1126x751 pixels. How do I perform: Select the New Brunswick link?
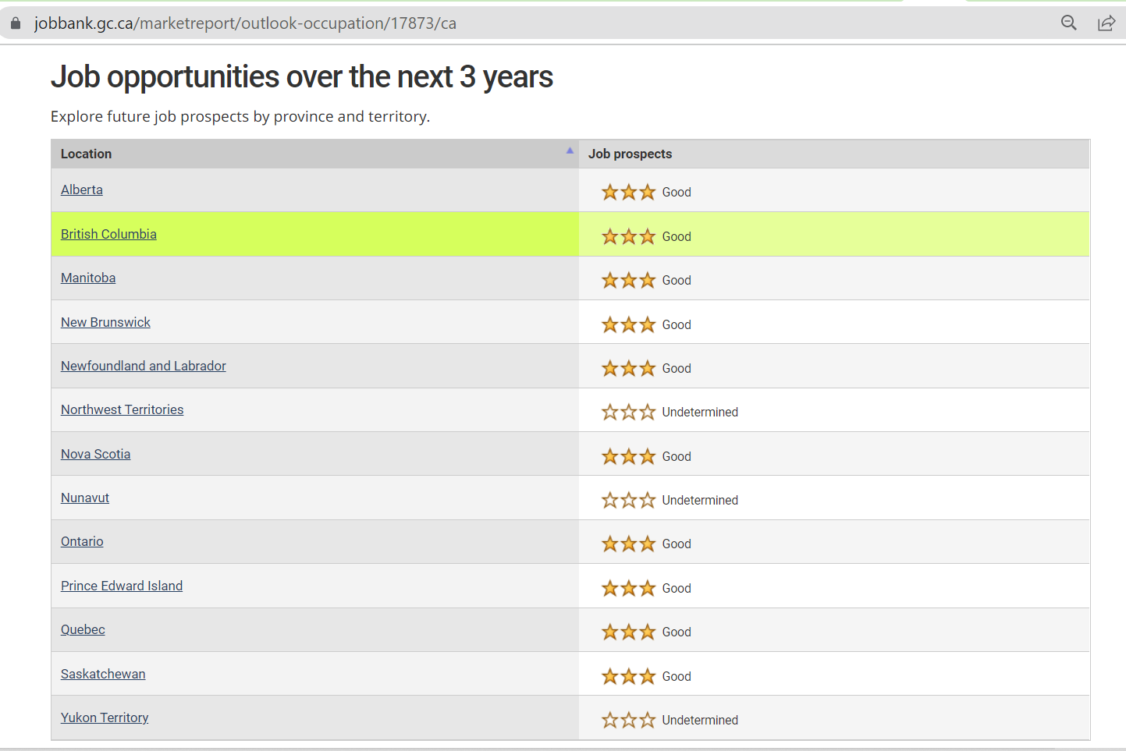click(x=105, y=322)
